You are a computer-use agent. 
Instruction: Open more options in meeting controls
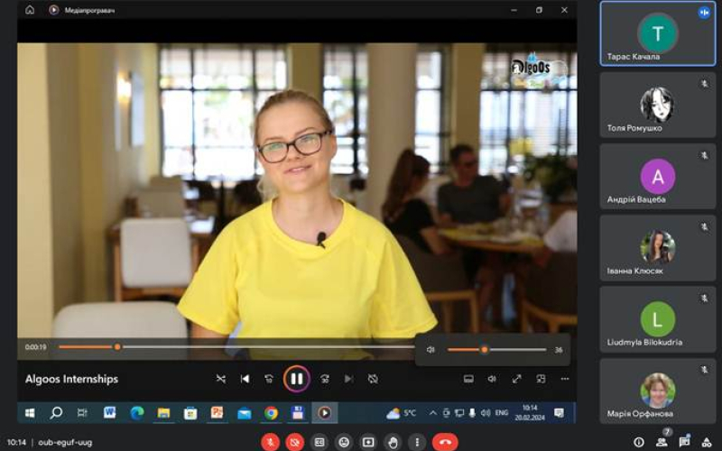click(417, 442)
